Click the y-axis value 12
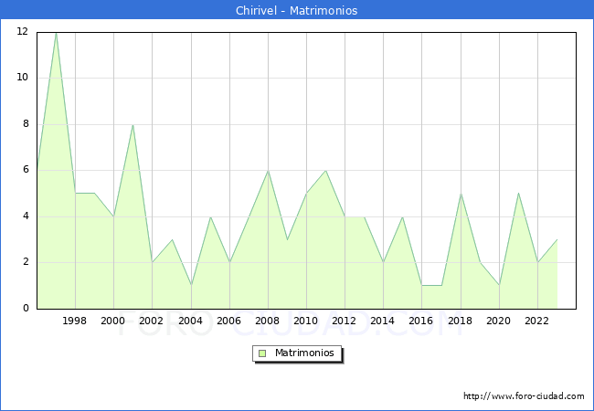 pyautogui.click(x=22, y=31)
